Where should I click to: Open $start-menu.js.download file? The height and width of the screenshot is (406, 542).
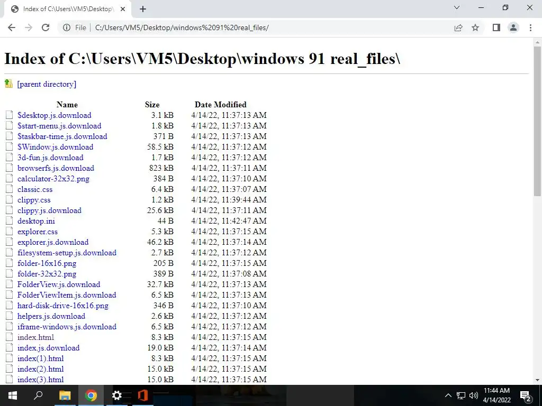[59, 126]
